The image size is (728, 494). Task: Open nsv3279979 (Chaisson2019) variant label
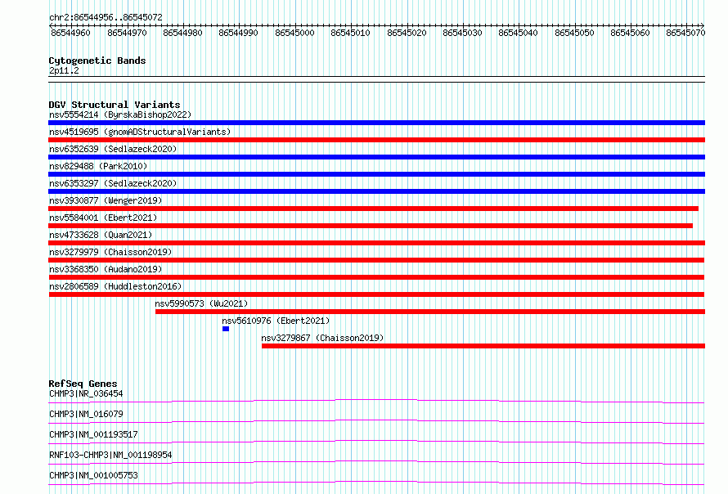pyautogui.click(x=110, y=252)
